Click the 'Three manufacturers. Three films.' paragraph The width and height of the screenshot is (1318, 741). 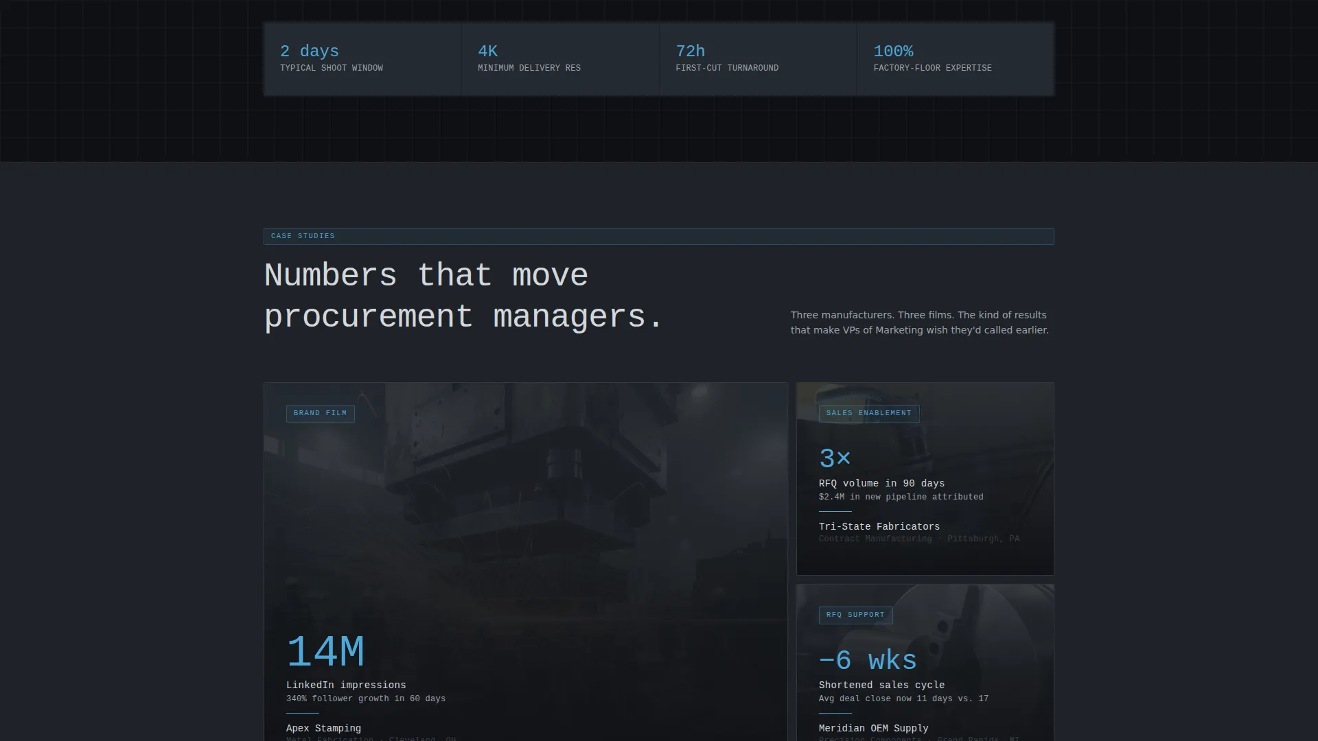920,322
